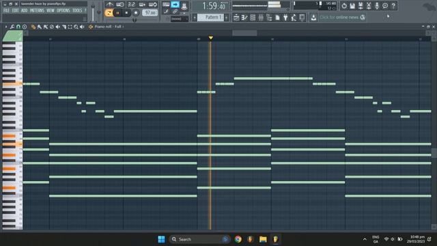The height and width of the screenshot is (246, 437).
Task: Open the FILE menu
Action: 6,11
